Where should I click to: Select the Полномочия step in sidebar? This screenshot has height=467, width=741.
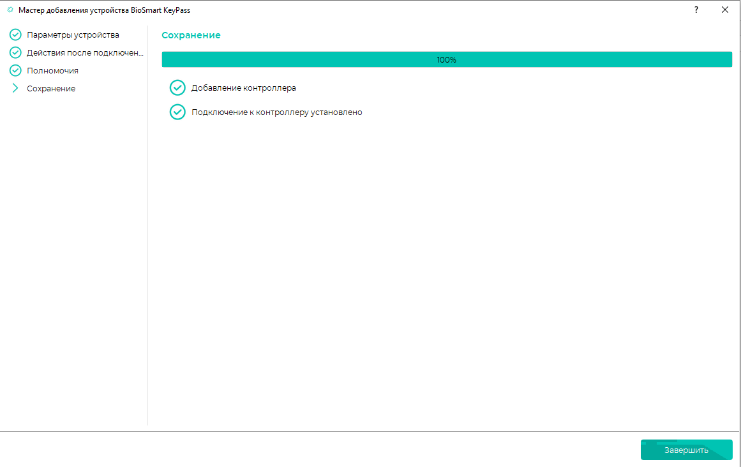(52, 71)
